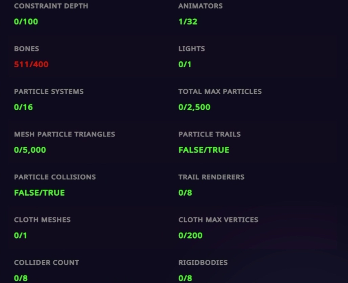Screen dimensions: 348x283
Task: Click the Lights stat label
Action: coord(191,49)
